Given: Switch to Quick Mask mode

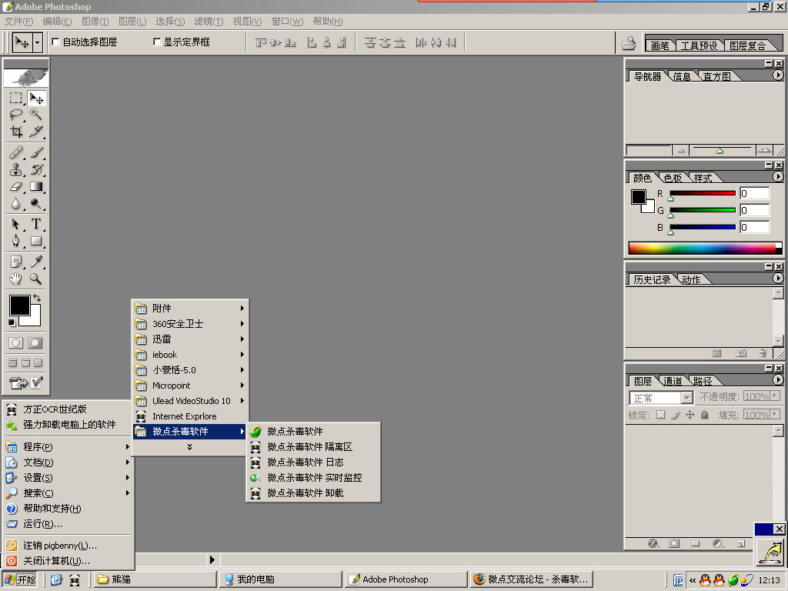Looking at the screenshot, I should click(35, 342).
